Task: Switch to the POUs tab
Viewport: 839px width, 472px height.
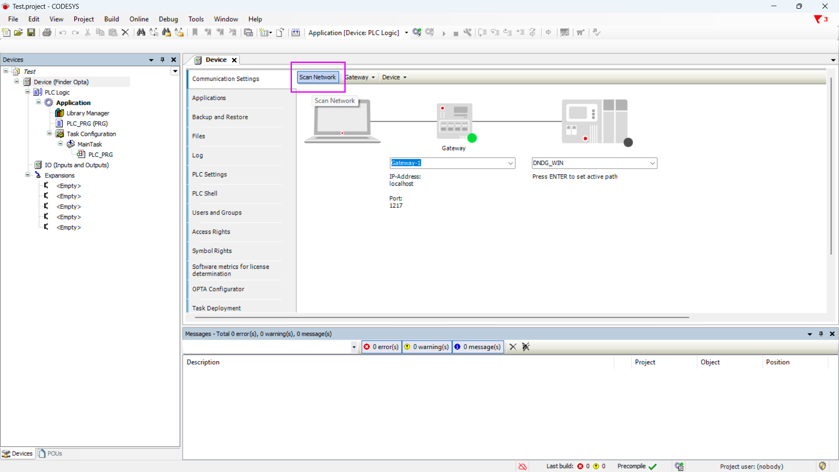Action: click(x=50, y=453)
